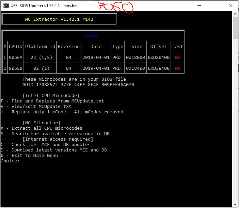Click the Date cell in the 906EB row

[x=96, y=68]
